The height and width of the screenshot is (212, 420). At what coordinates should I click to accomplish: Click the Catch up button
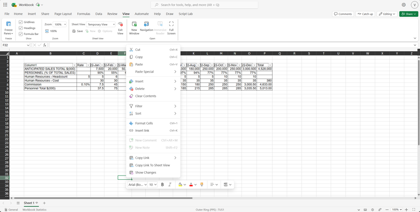pyautogui.click(x=365, y=14)
